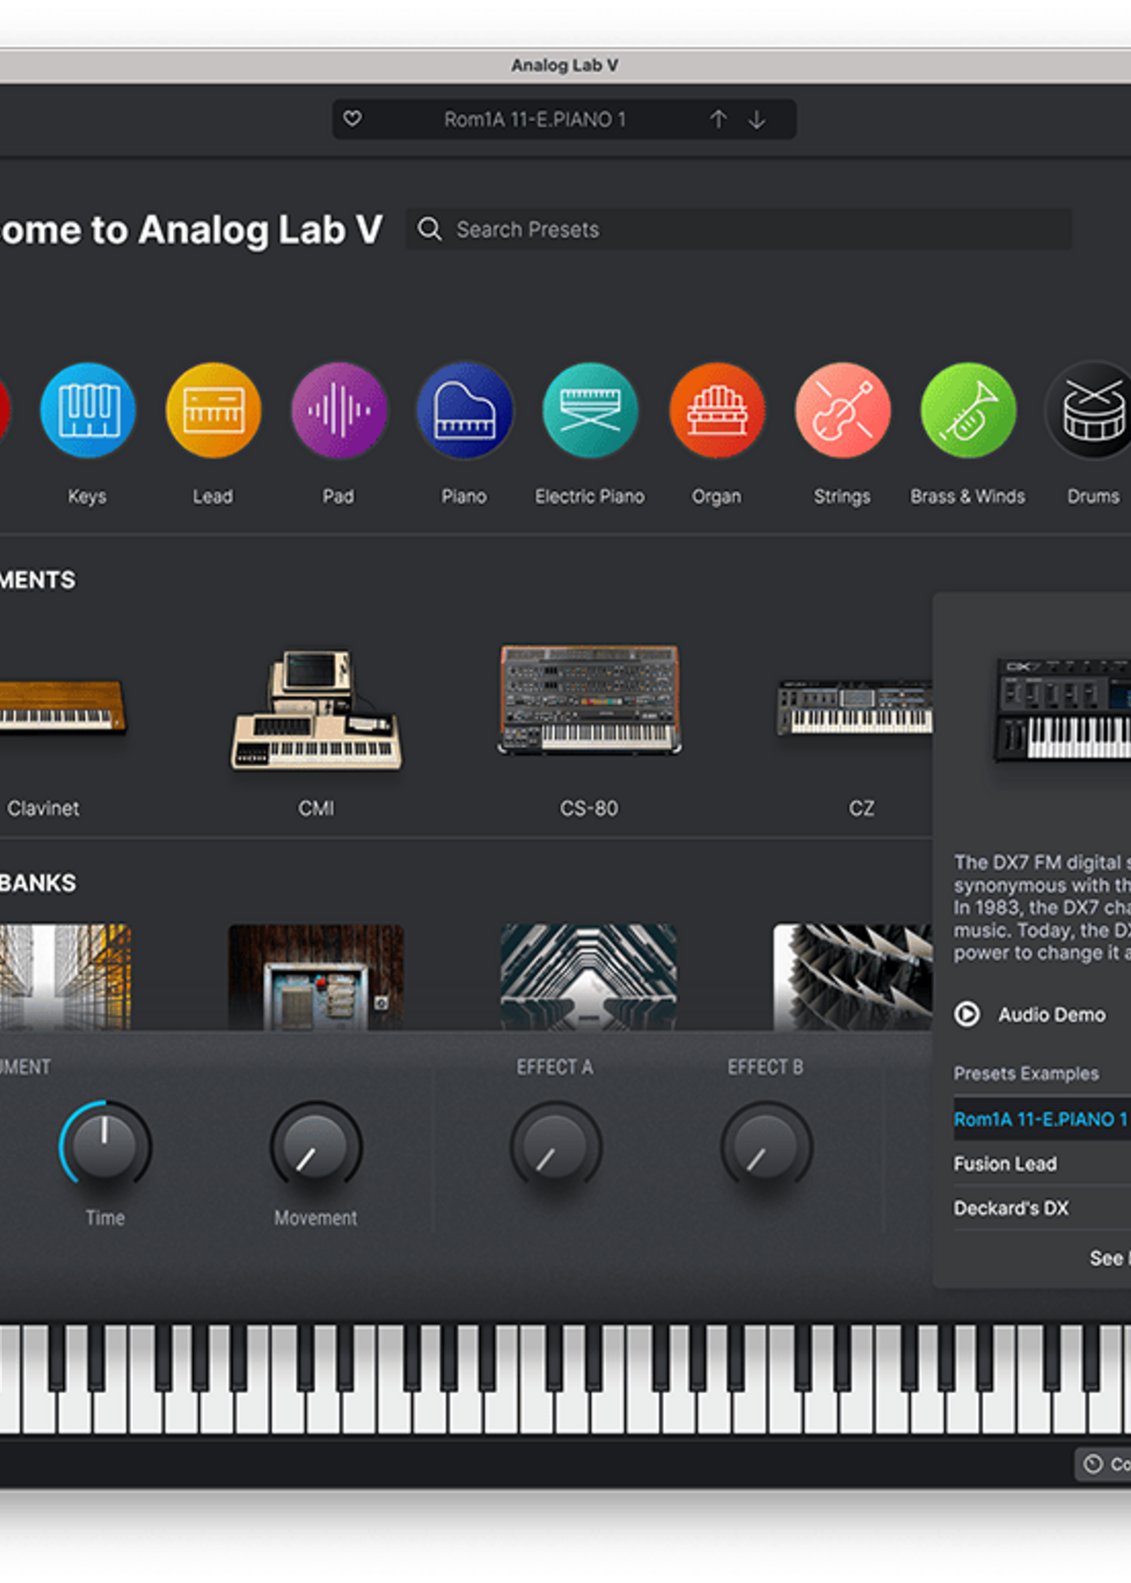Open the Clavinet instrument
This screenshot has width=1131, height=1583.
[x=63, y=706]
